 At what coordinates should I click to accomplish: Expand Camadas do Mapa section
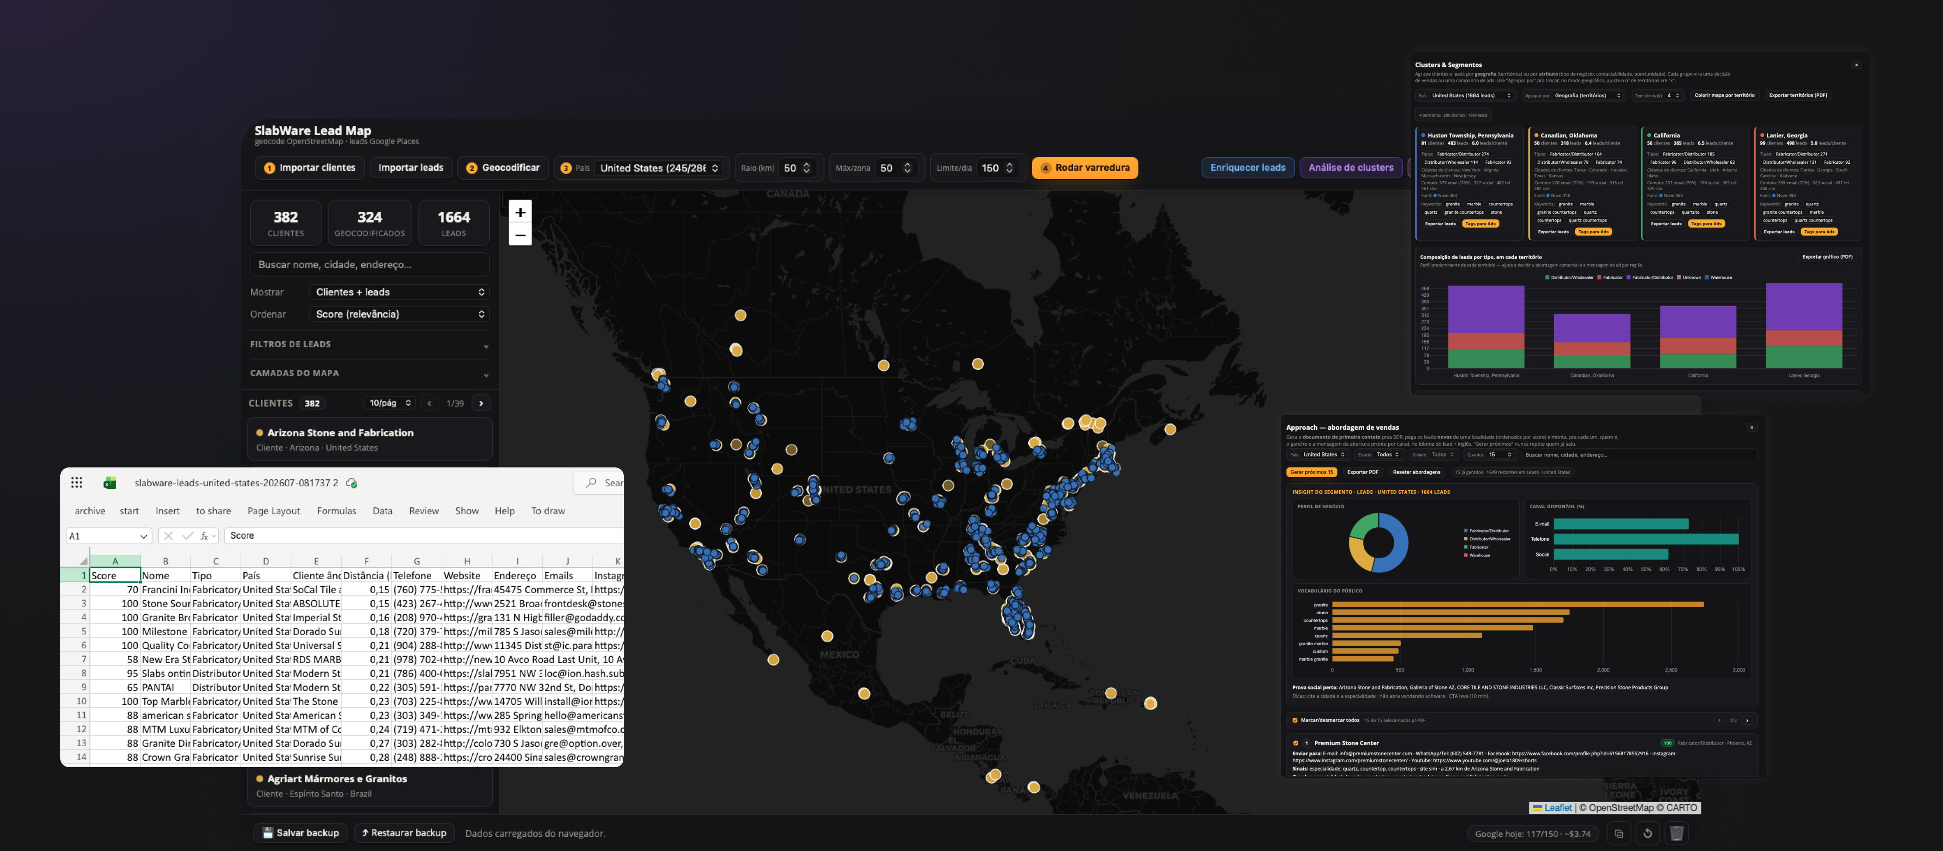tap(370, 374)
